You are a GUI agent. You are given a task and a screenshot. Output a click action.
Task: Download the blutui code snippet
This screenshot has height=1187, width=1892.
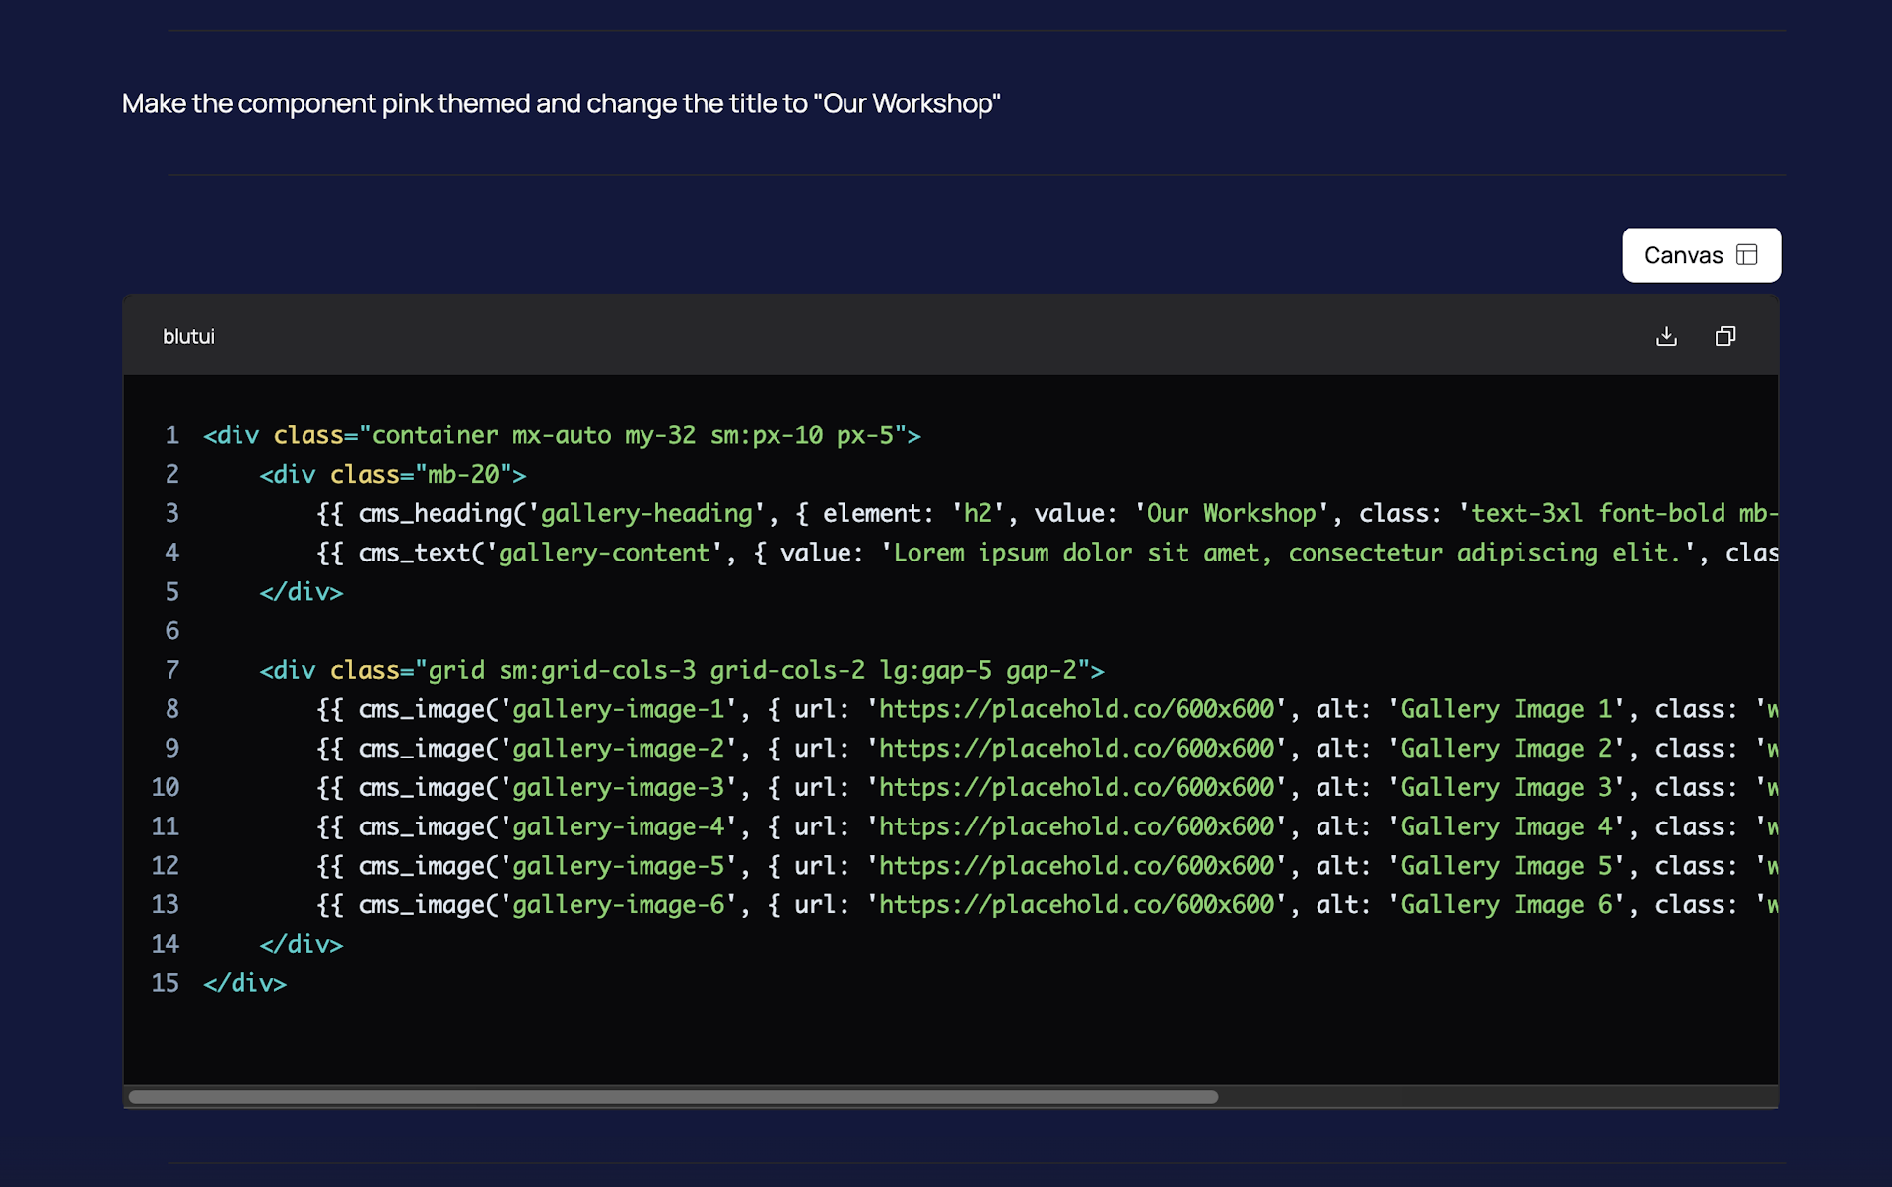1666,336
